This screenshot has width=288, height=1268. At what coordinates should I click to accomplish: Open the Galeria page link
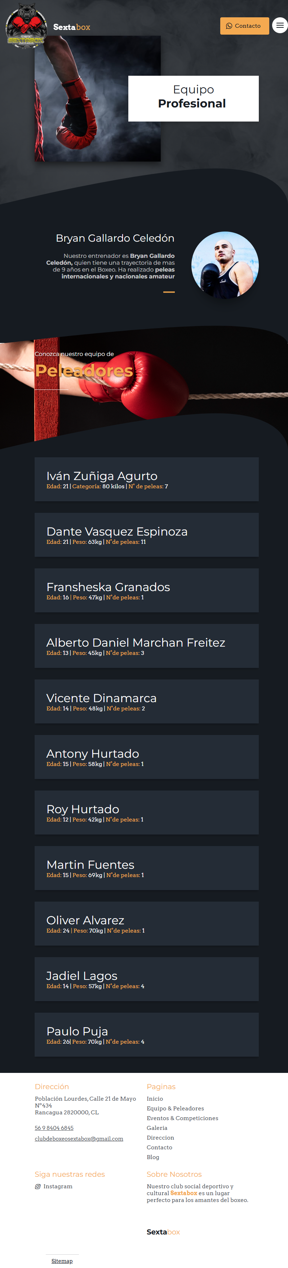point(157,1128)
